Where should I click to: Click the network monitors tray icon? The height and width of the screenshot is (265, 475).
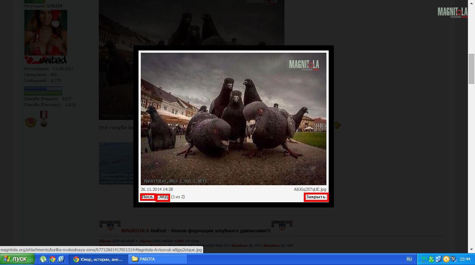[439, 259]
